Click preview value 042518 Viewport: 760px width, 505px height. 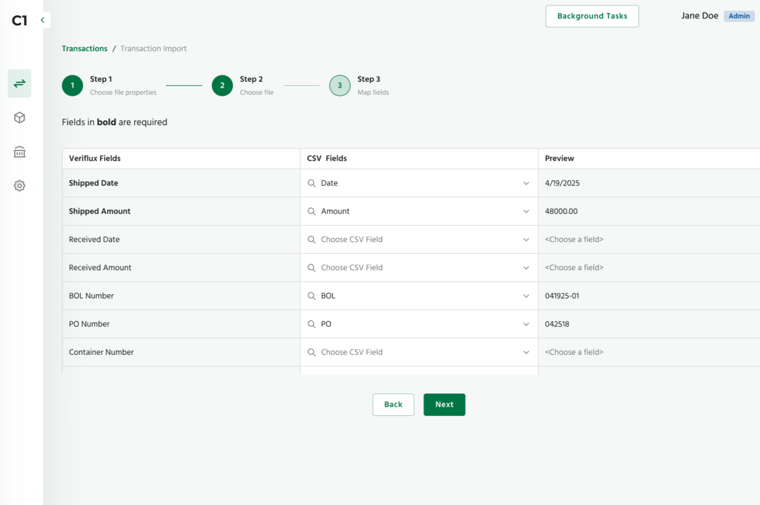point(557,324)
